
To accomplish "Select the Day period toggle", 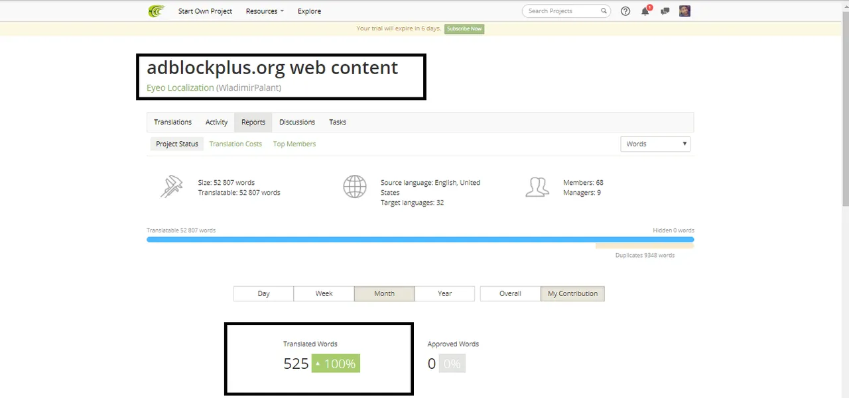I will (x=264, y=293).
